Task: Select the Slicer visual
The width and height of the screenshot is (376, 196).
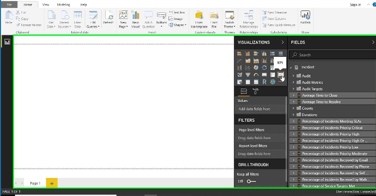Action: [239, 82]
